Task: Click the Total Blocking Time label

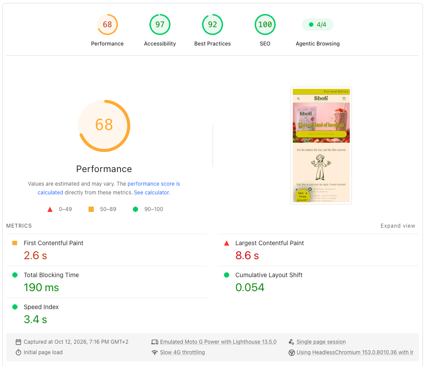Action: [51, 275]
